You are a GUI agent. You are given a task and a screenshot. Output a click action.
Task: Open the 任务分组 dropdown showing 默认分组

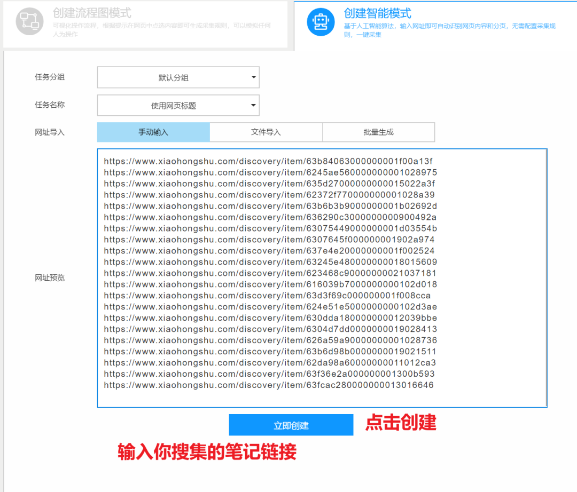coord(178,77)
